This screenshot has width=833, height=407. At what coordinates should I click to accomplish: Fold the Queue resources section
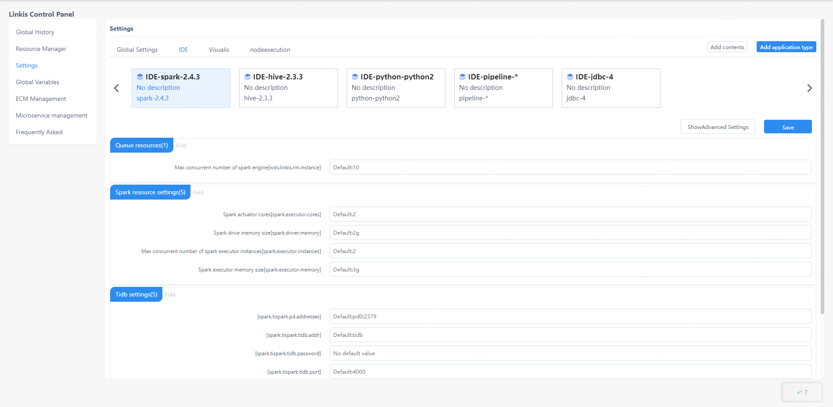click(181, 146)
